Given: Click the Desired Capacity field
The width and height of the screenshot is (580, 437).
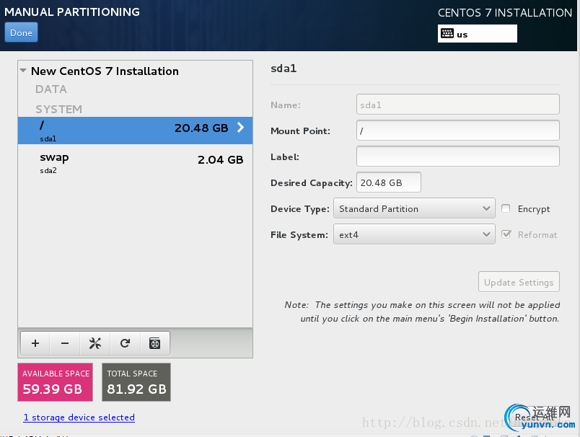Looking at the screenshot, I should tap(389, 182).
